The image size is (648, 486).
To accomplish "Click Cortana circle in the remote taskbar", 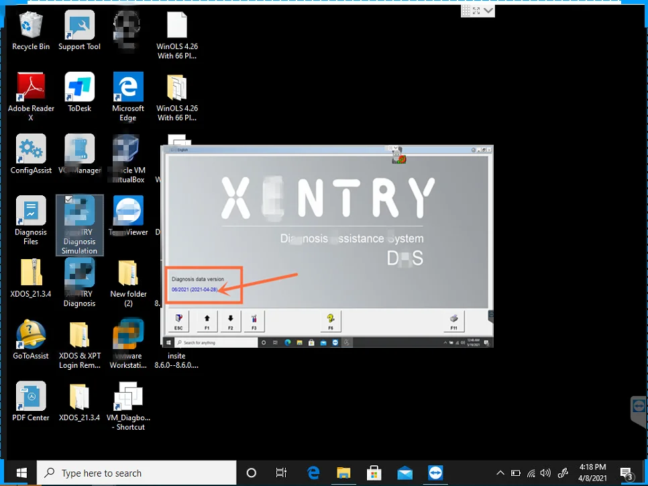I will tap(264, 342).
